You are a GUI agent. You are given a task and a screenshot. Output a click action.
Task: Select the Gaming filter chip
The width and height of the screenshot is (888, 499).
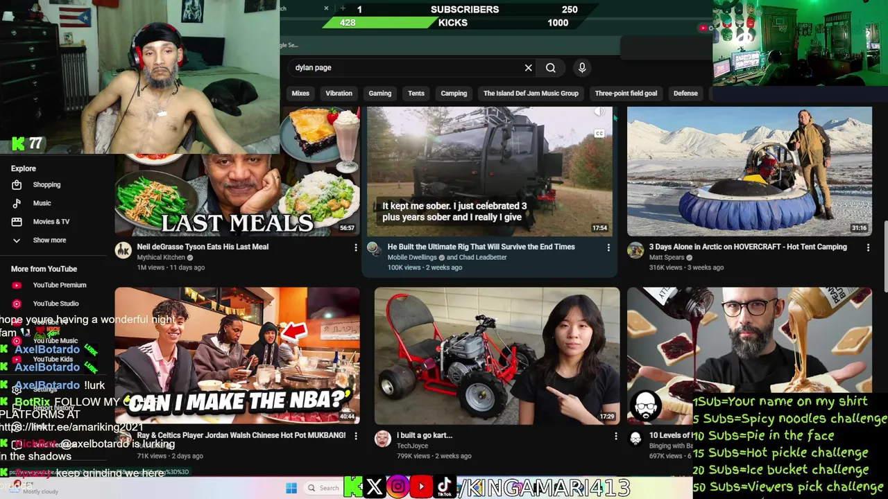(x=380, y=94)
